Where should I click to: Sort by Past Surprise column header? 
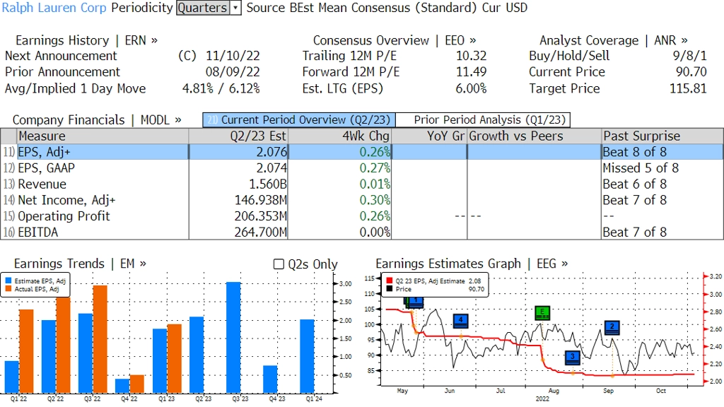(x=662, y=136)
